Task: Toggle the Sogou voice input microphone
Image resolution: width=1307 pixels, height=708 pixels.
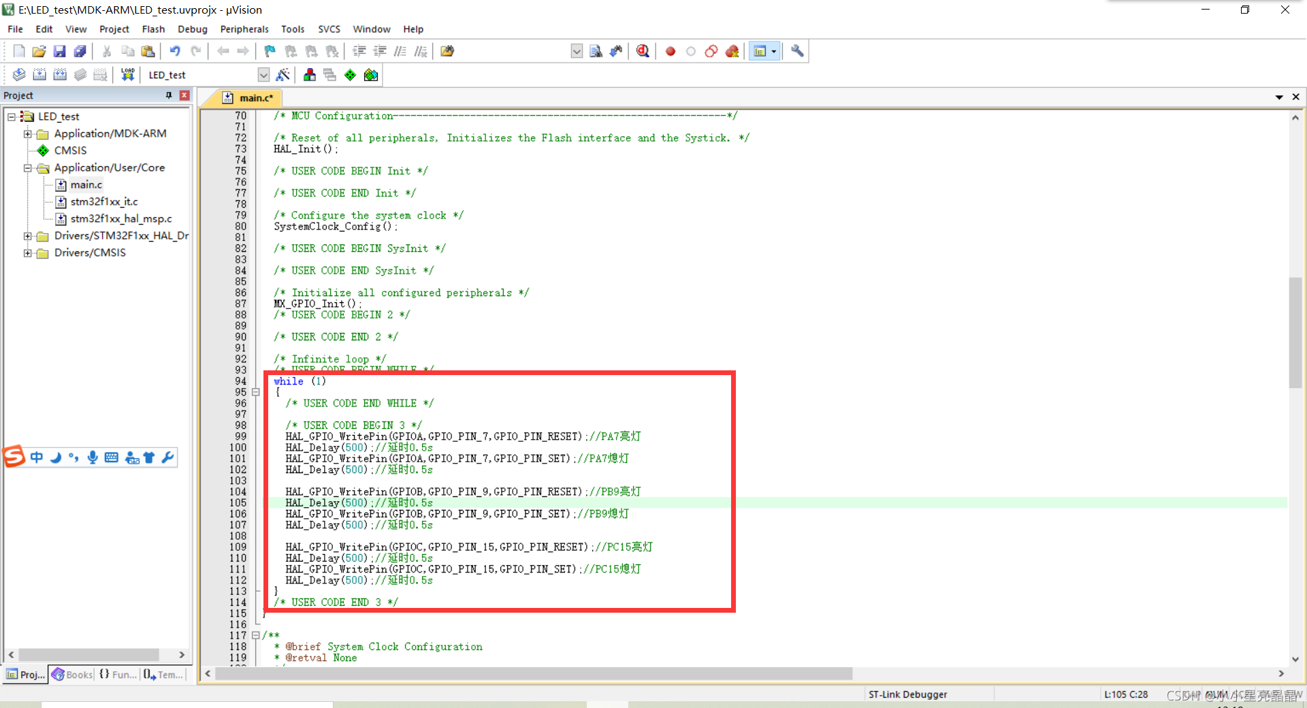Action: tap(93, 457)
